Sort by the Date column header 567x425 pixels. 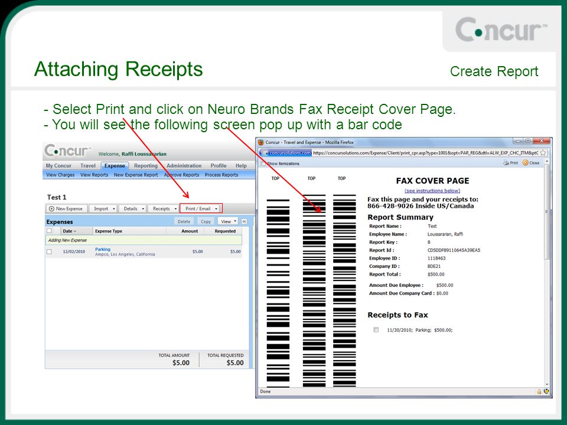point(69,231)
